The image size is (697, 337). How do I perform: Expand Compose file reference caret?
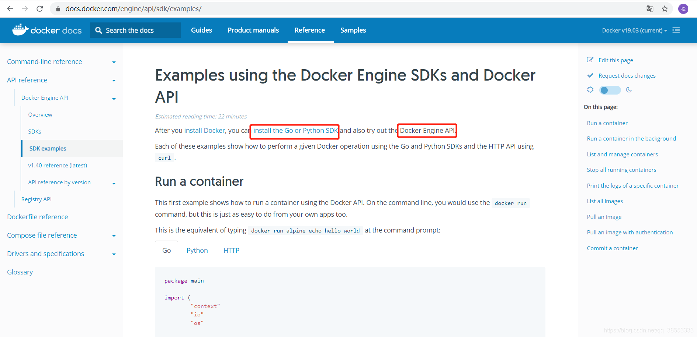pos(114,236)
